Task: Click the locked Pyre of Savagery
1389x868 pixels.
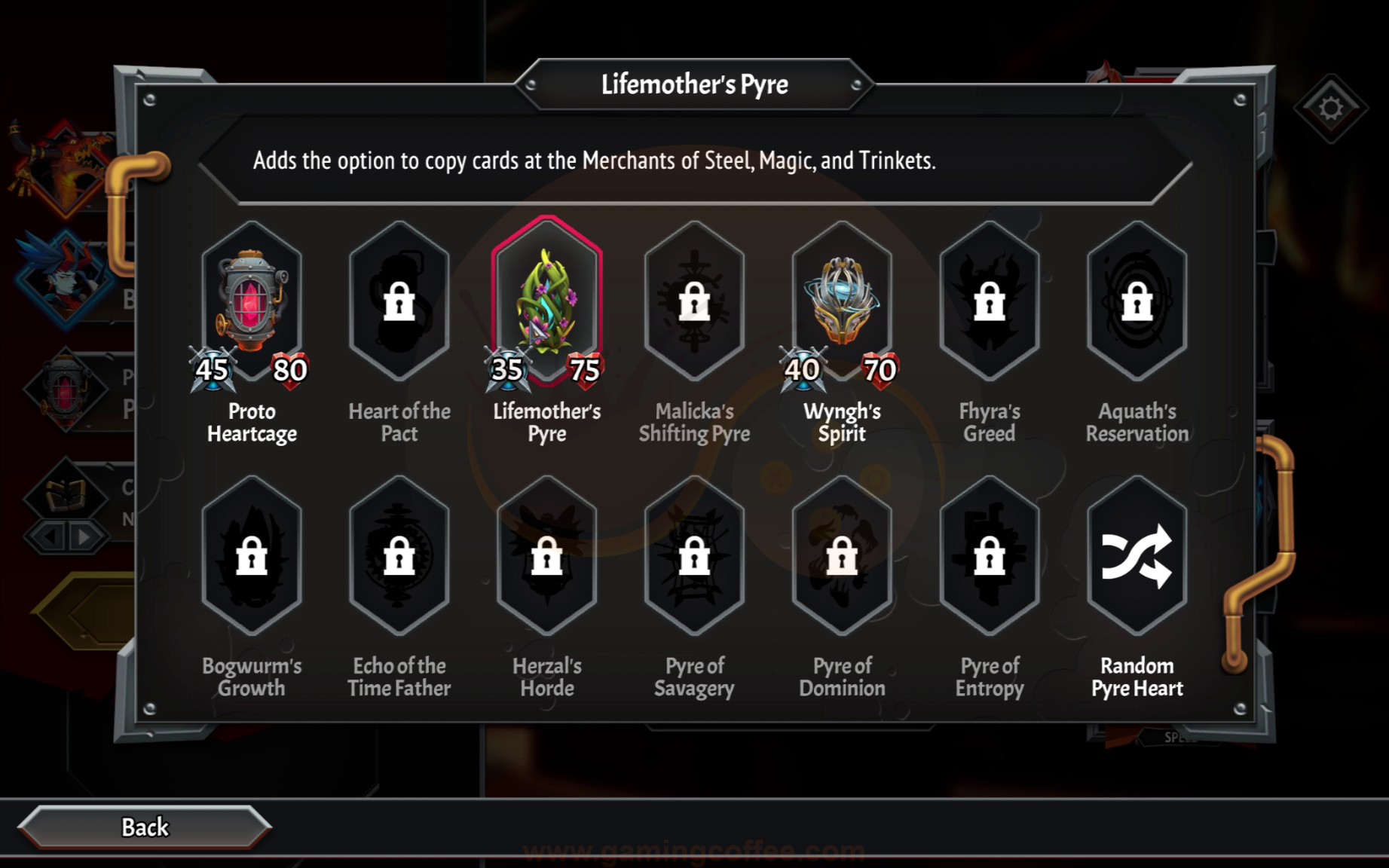Action: [x=694, y=556]
